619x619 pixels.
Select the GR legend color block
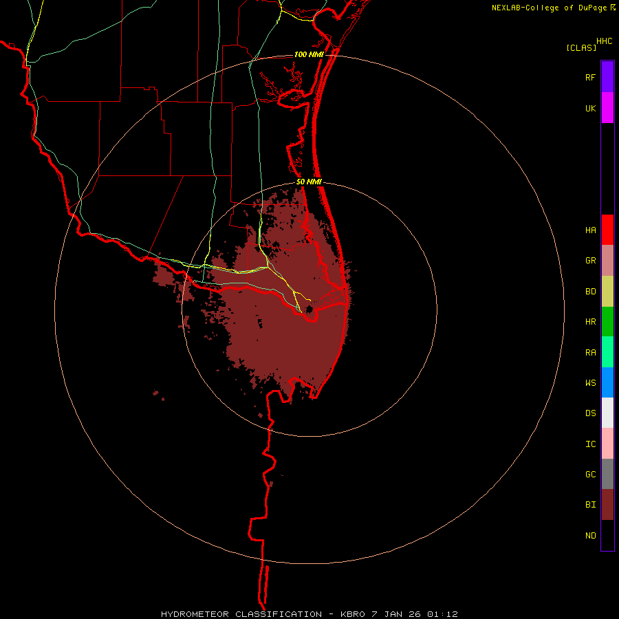coord(607,261)
